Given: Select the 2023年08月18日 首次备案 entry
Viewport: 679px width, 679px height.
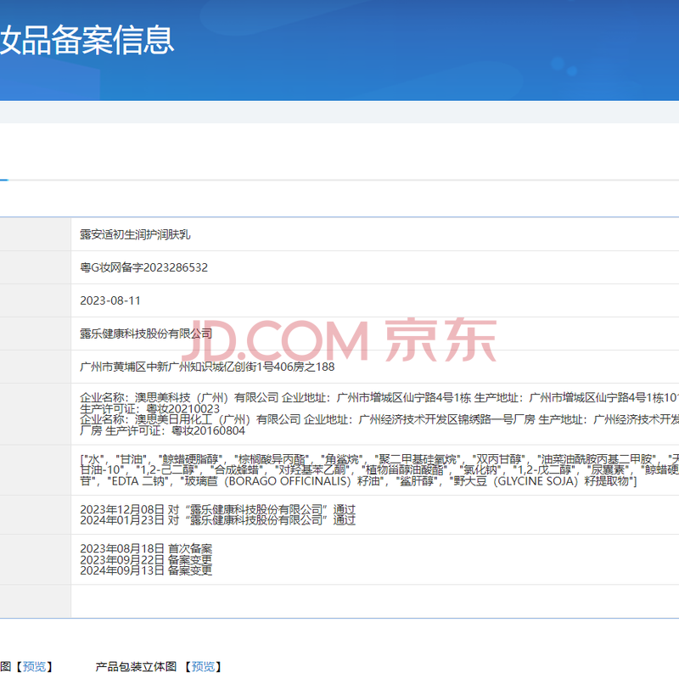Looking at the screenshot, I should tap(146, 549).
